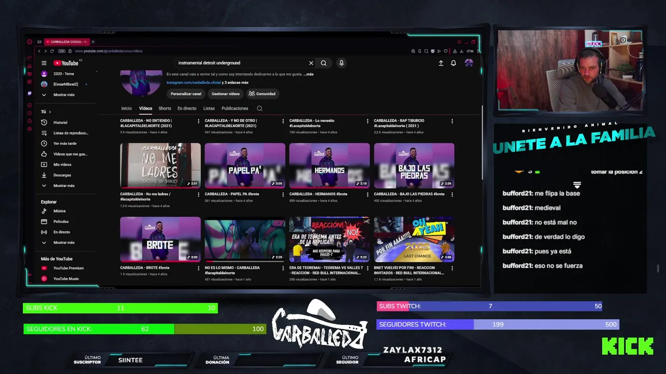This screenshot has width=666, height=374.
Task: Open Mis vídeos in the sidebar
Action: pos(56,165)
